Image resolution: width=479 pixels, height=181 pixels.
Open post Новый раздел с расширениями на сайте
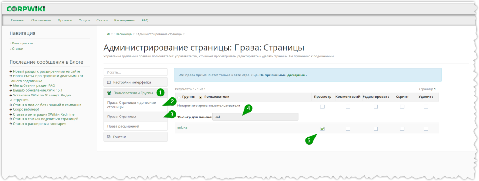tap(46, 71)
